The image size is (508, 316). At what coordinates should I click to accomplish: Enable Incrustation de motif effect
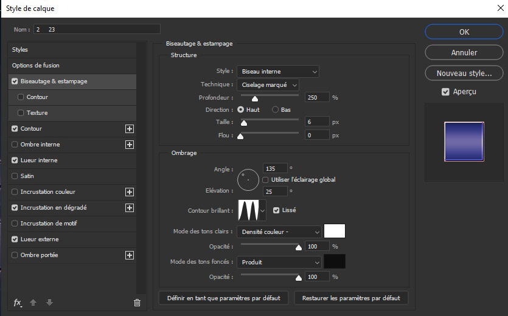click(15, 224)
